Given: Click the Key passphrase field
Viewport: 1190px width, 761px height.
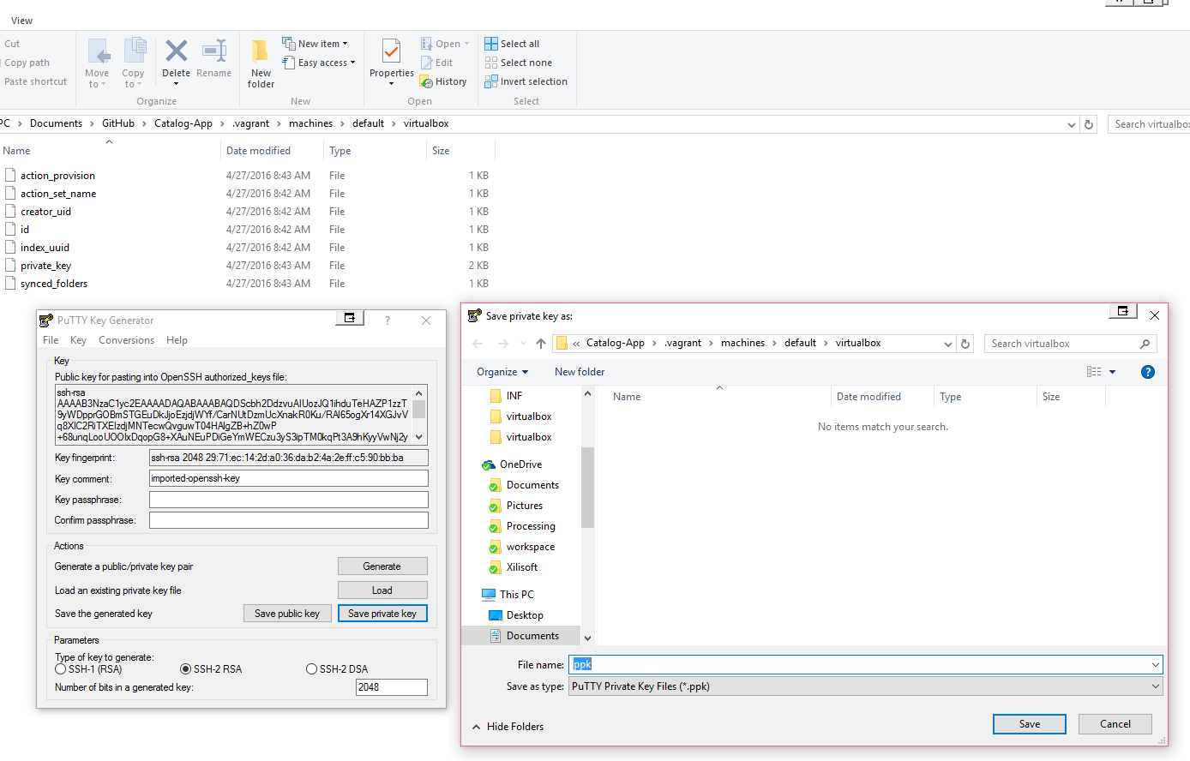Looking at the screenshot, I should point(289,500).
